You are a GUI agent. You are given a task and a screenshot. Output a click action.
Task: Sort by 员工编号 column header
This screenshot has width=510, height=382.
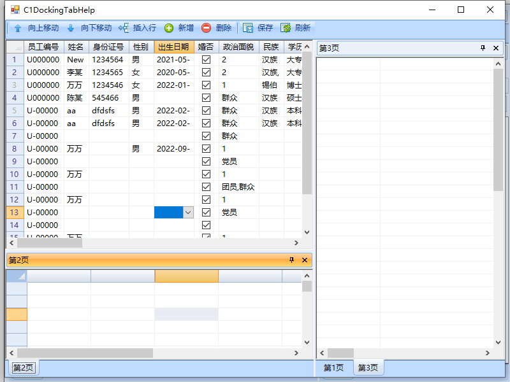coord(44,47)
